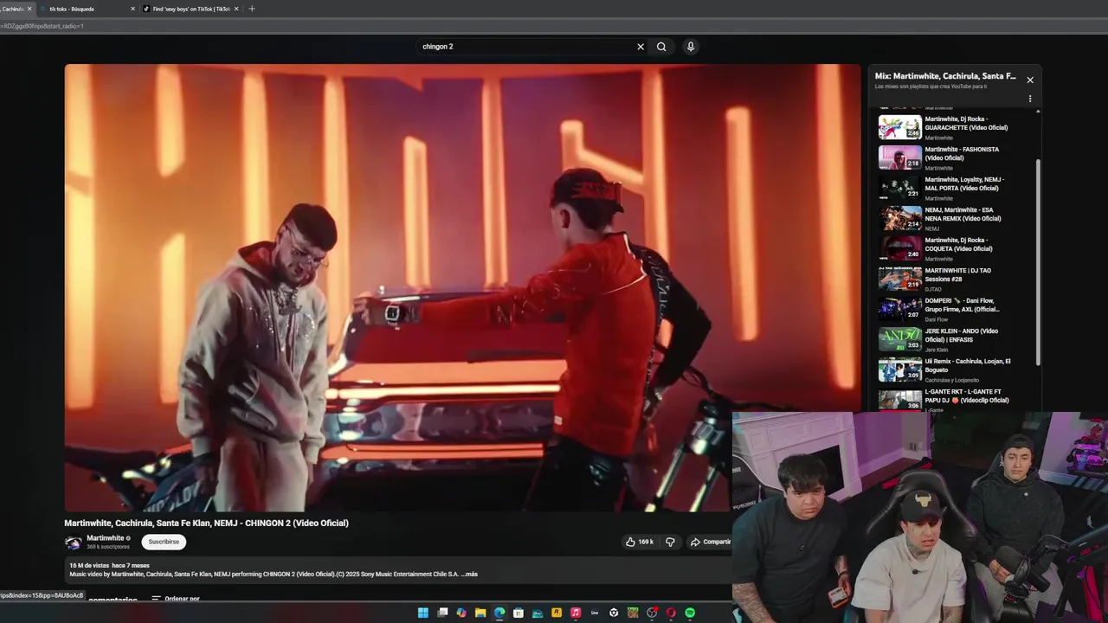Click inside the chingon 2 search field

click(x=526, y=47)
